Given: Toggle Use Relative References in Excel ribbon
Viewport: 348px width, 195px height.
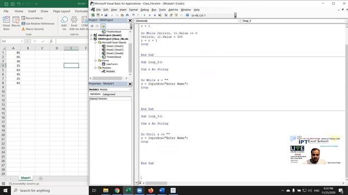Looking at the screenshot, I should click(38, 23).
